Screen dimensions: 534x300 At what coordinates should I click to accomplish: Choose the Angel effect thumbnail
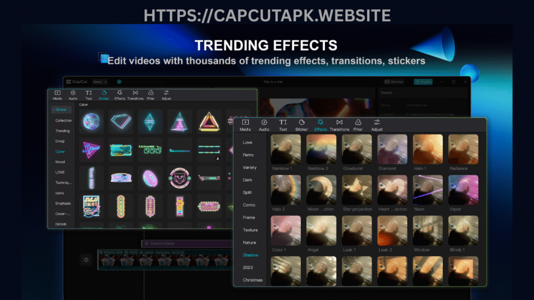(321, 230)
